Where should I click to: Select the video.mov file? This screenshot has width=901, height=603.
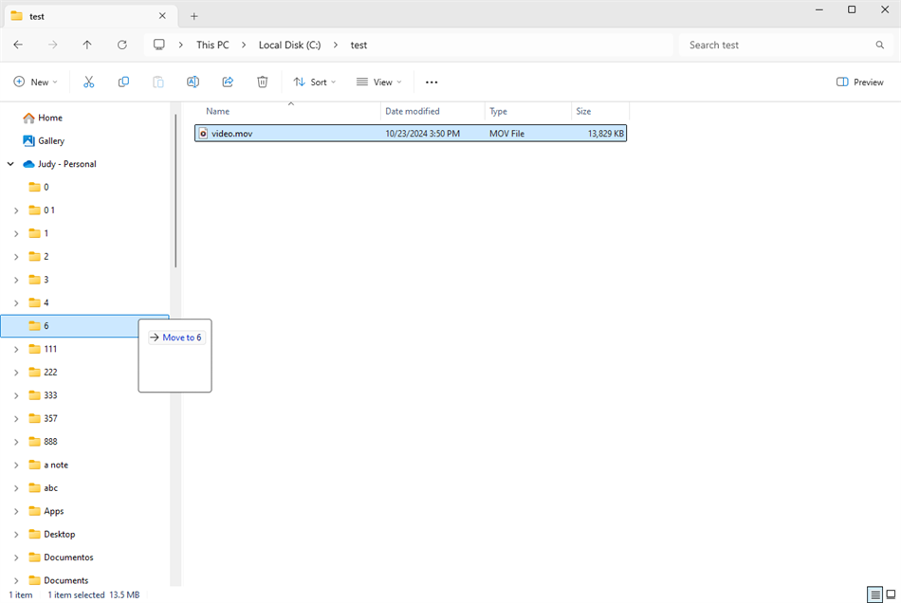pos(232,134)
